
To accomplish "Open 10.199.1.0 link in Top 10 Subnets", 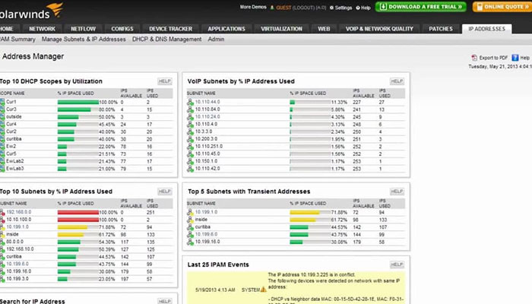I will [17, 227].
